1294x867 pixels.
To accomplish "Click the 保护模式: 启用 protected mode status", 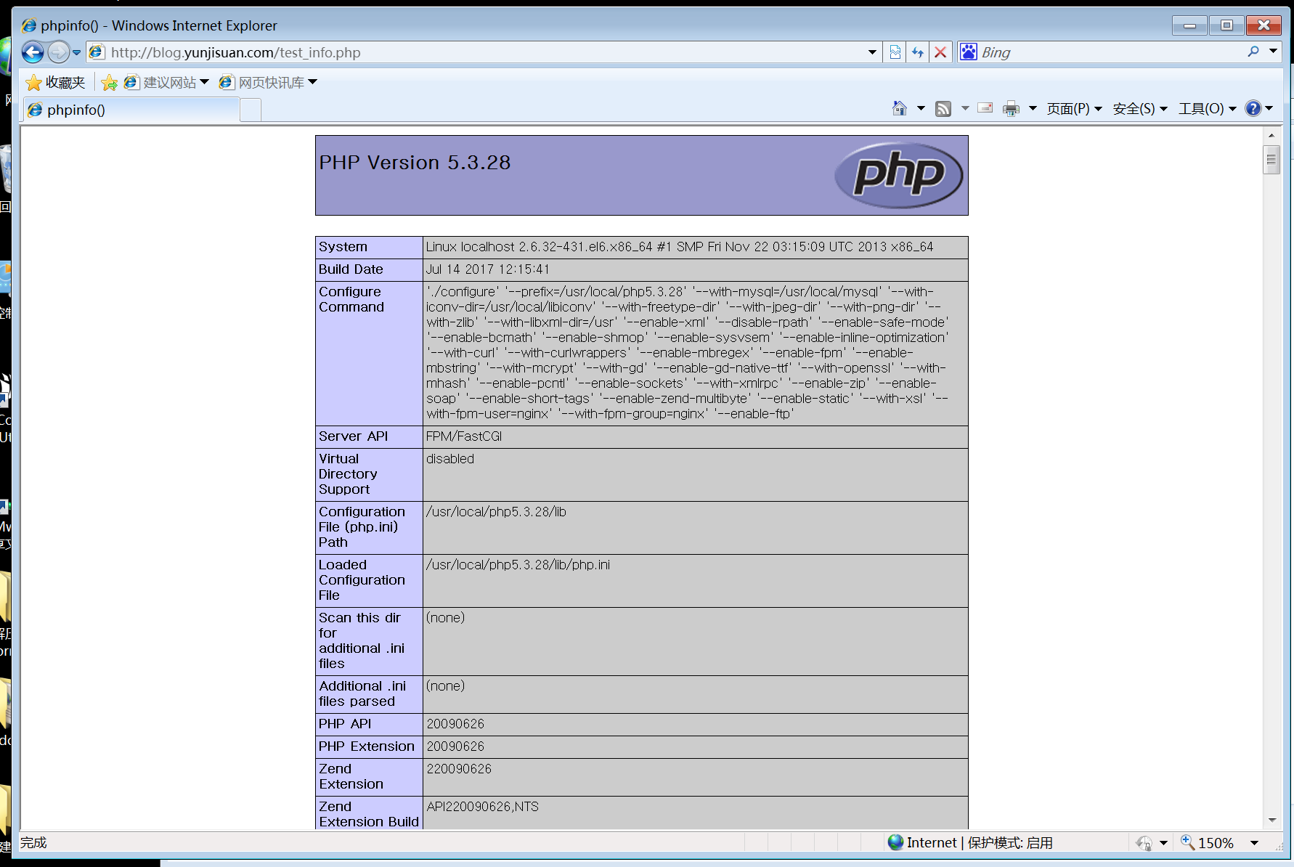I will click(x=1010, y=843).
